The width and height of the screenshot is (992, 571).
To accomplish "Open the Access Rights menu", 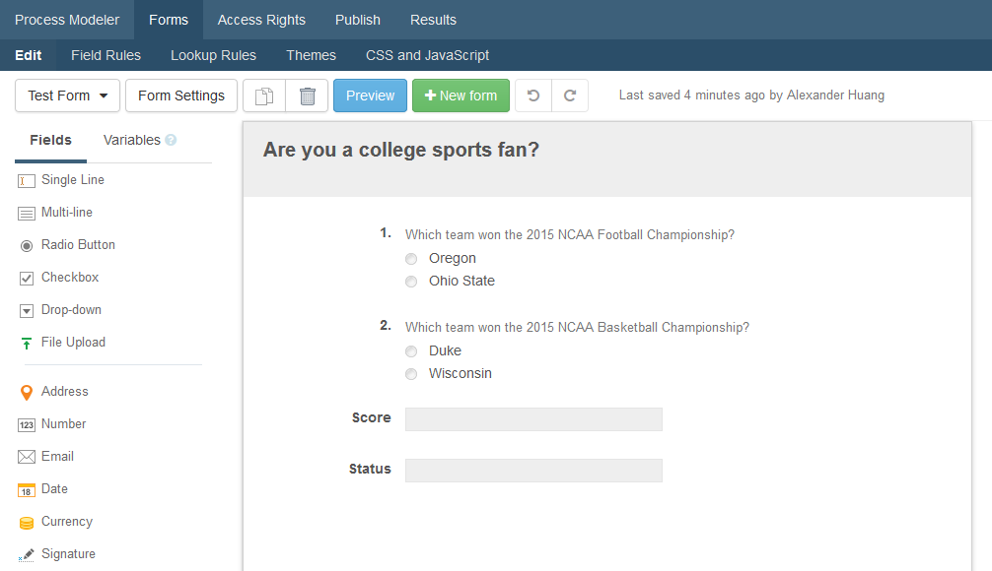I will point(261,21).
